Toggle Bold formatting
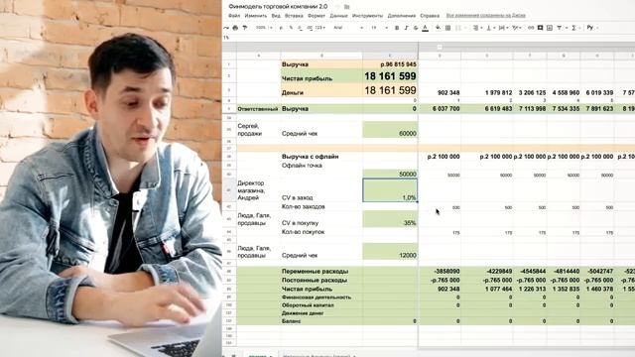 point(397,28)
